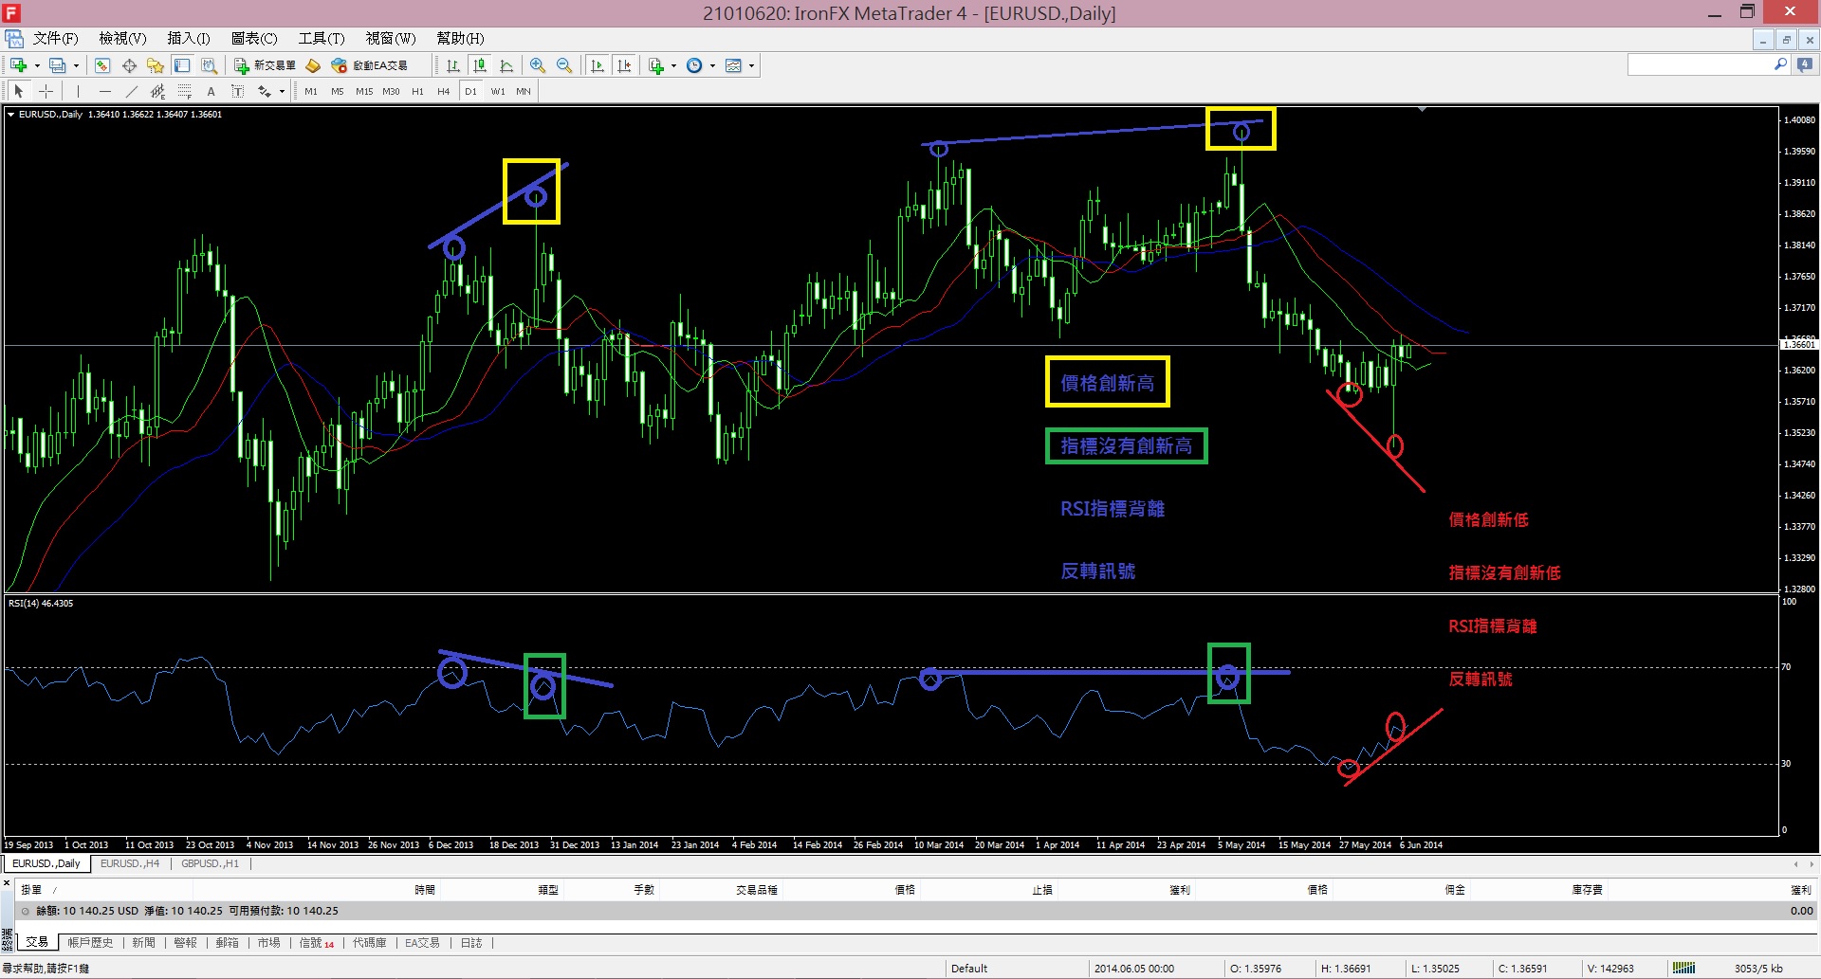Click the Zoom In magnifier icon

coord(538,65)
